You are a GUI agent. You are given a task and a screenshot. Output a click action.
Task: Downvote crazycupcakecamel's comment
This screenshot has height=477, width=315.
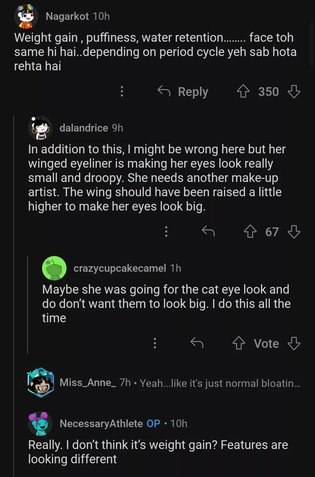[294, 343]
